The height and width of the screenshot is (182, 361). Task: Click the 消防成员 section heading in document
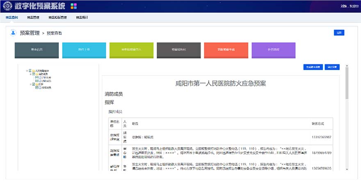click(114, 94)
